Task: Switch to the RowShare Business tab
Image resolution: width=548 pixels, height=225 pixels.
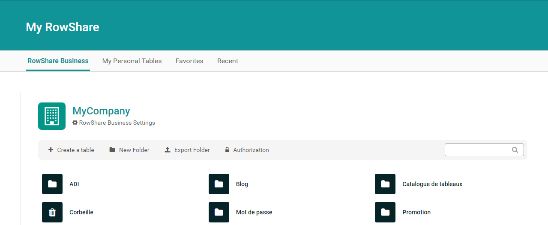Action: (58, 61)
